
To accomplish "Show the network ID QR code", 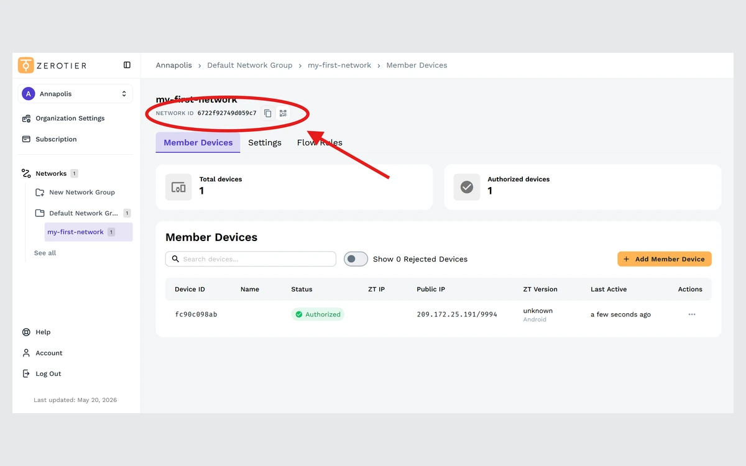I will coord(283,113).
